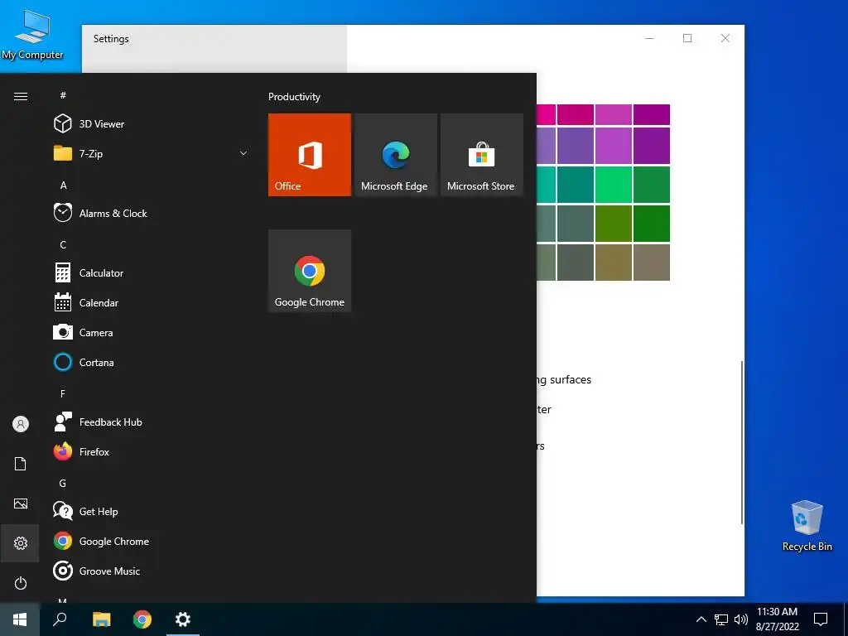Open the Microsoft Edge tile
This screenshot has width=848, height=636.
[x=395, y=155]
